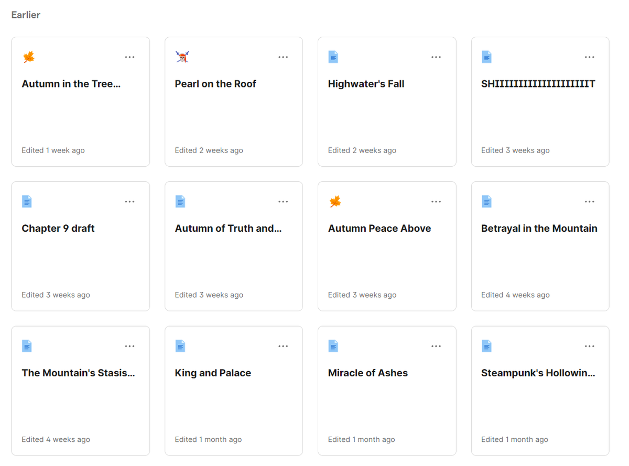Show the three-dot menu for Autumn of Truth
629x466 pixels.
283,202
